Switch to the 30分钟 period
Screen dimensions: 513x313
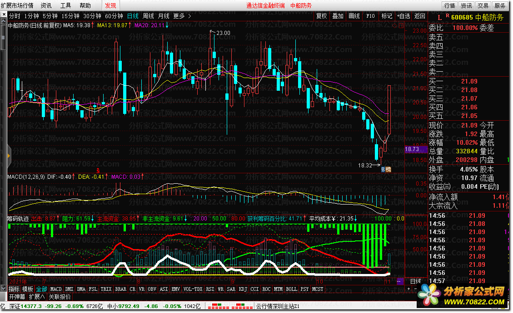(92, 16)
